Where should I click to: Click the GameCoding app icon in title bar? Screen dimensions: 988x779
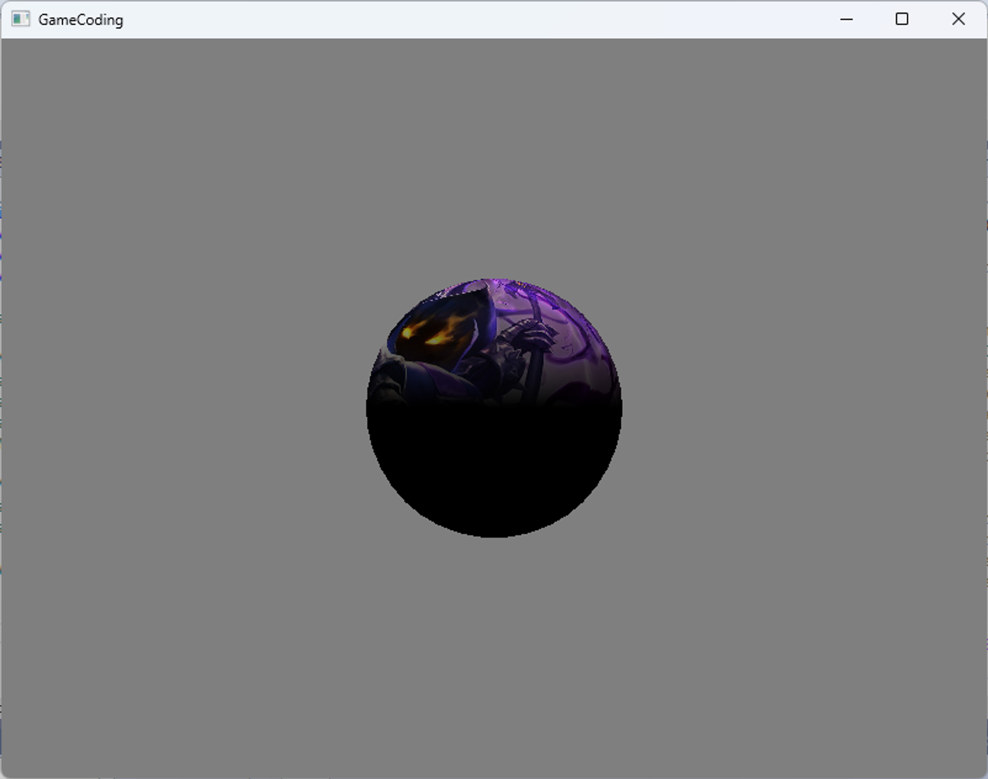tap(20, 19)
